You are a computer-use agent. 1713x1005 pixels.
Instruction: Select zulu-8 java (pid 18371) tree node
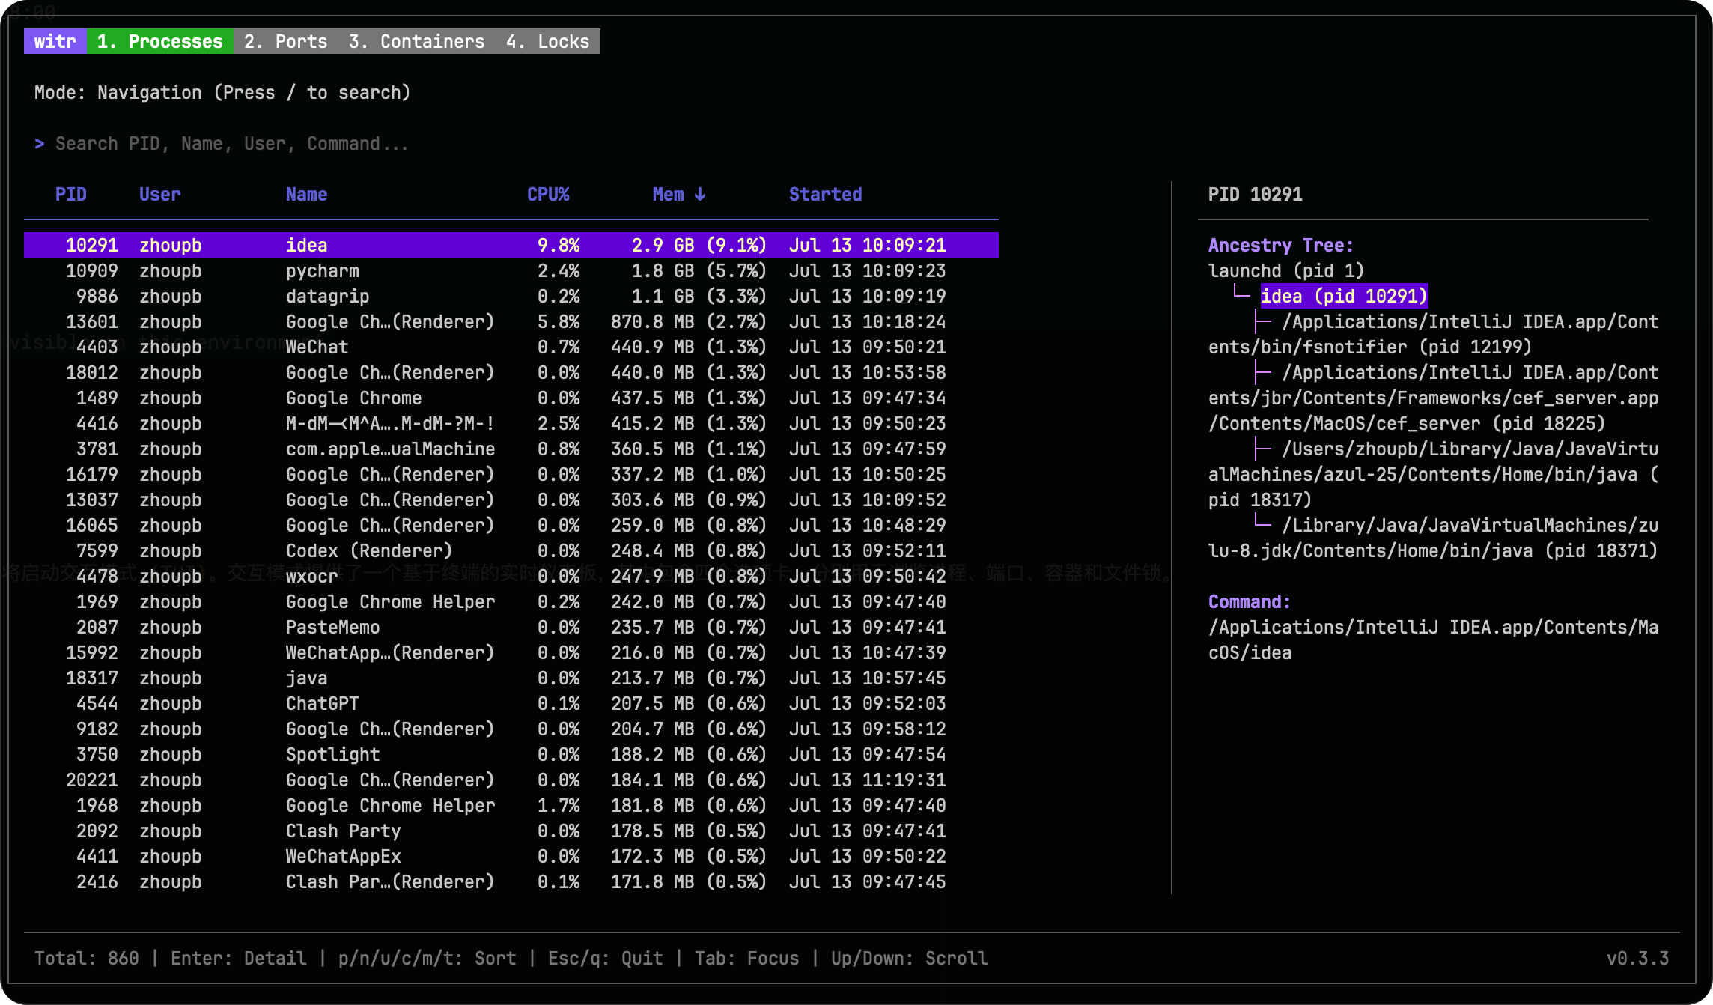coord(1433,538)
